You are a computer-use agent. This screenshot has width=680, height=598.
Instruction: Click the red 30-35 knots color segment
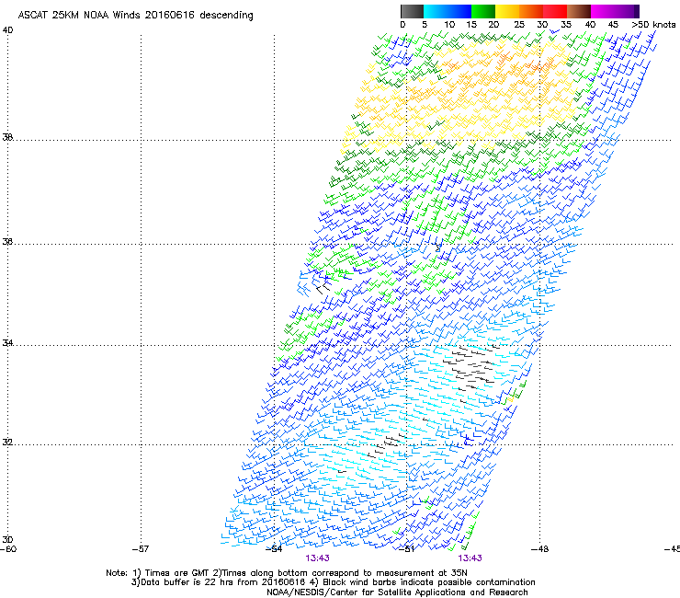(555, 11)
